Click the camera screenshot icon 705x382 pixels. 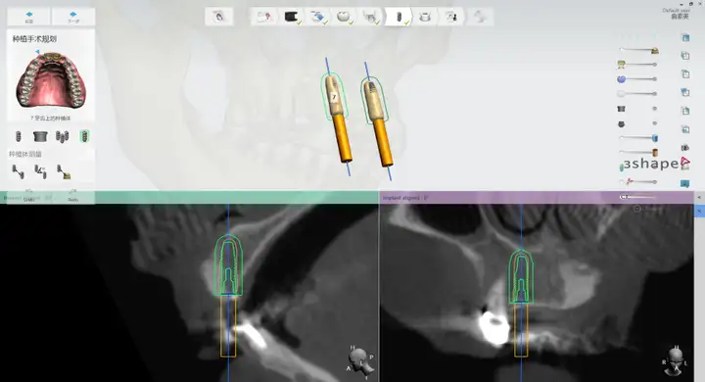685,147
